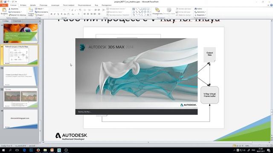Toggle Underline formatting
The height and width of the screenshot is (153, 273).
pos(58,14)
